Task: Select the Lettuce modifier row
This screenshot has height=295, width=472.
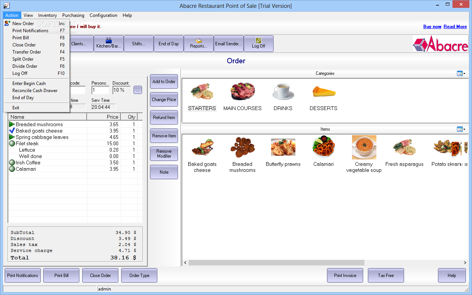Action: pyautogui.click(x=75, y=150)
